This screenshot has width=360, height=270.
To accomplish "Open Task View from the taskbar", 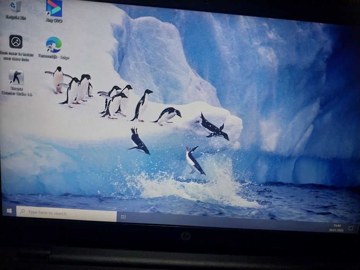I will [123, 217].
